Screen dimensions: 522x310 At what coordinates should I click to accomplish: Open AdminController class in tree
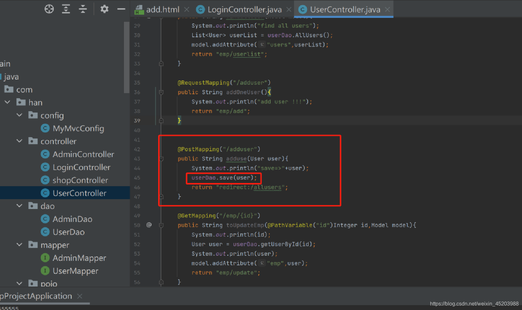pyautogui.click(x=84, y=154)
